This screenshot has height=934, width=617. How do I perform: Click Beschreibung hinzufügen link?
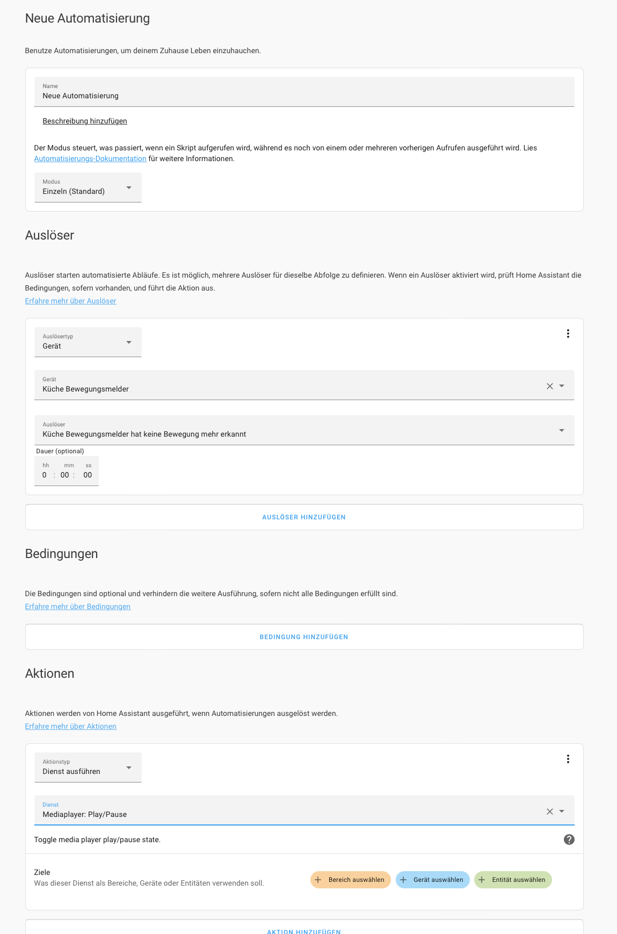[85, 121]
